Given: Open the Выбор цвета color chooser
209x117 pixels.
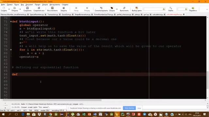Looking at the screenshot, I should [137, 9].
